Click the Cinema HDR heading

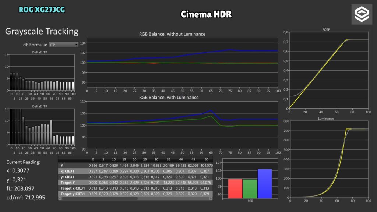click(206, 14)
